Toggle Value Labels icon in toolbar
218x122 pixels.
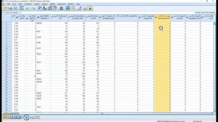point(79,8)
